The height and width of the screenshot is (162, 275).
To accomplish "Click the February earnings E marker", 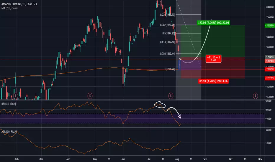I will click(x=16, y=96).
